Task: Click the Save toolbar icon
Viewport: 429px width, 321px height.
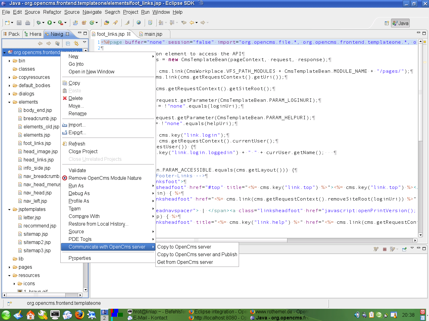Action: 19,23
